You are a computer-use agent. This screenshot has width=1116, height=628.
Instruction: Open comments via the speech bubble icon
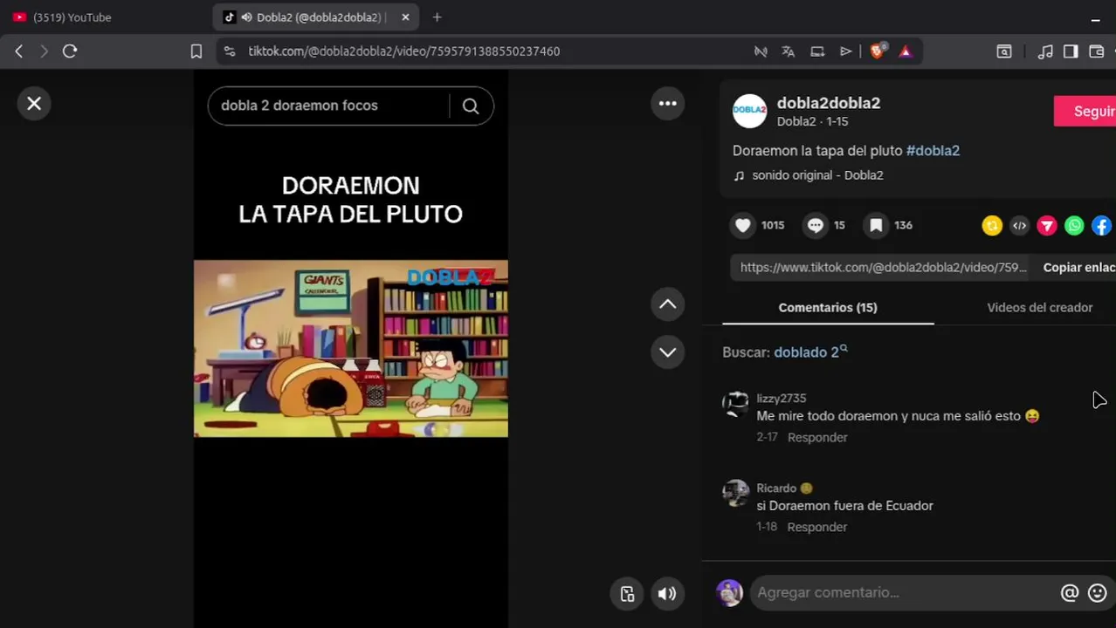815,225
